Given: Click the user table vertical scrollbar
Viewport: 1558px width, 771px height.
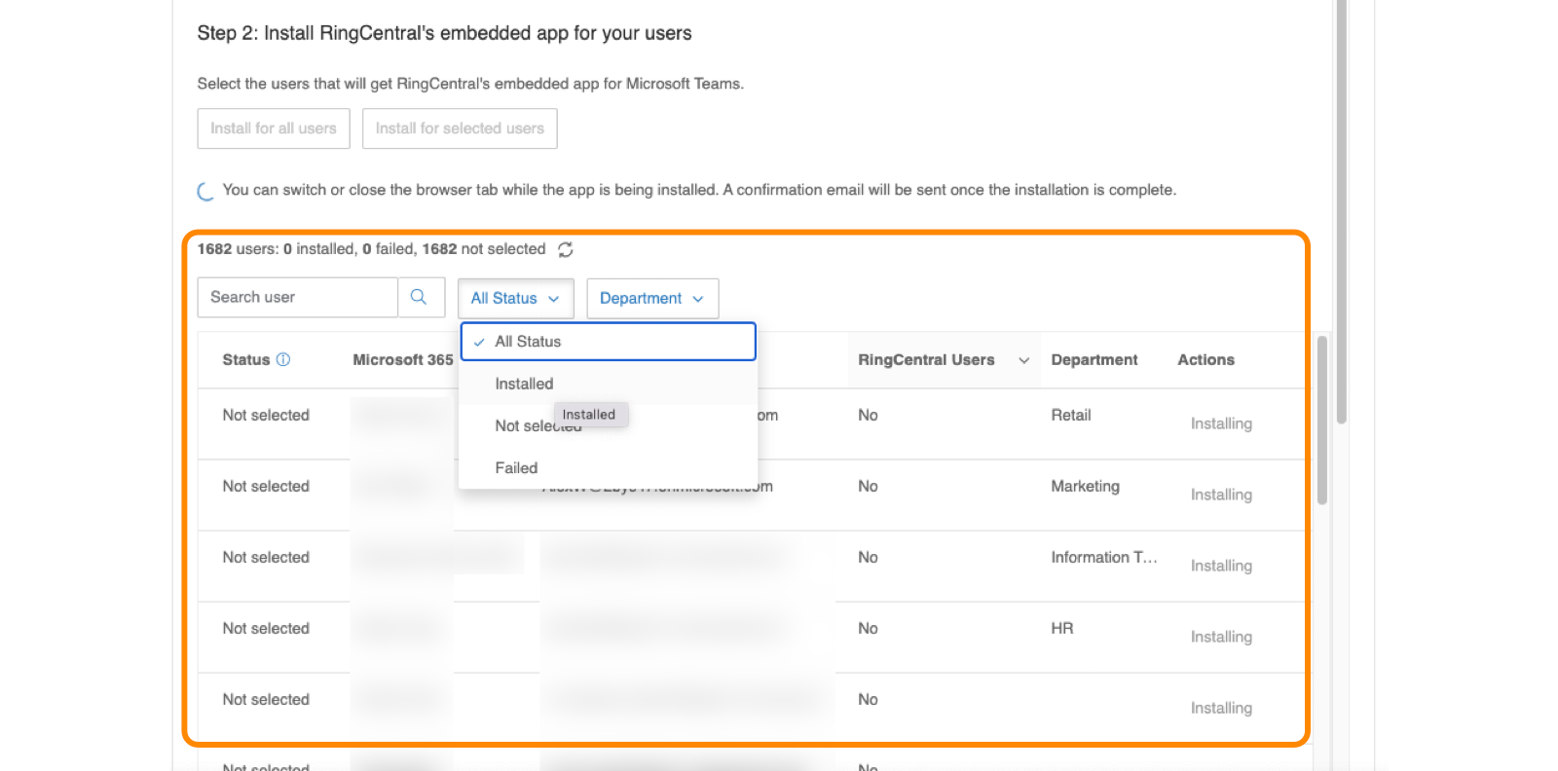Looking at the screenshot, I should coord(1321,421).
